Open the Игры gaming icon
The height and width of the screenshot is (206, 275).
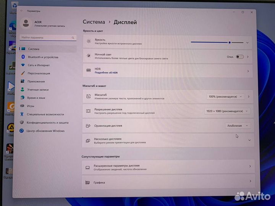coord(23,106)
